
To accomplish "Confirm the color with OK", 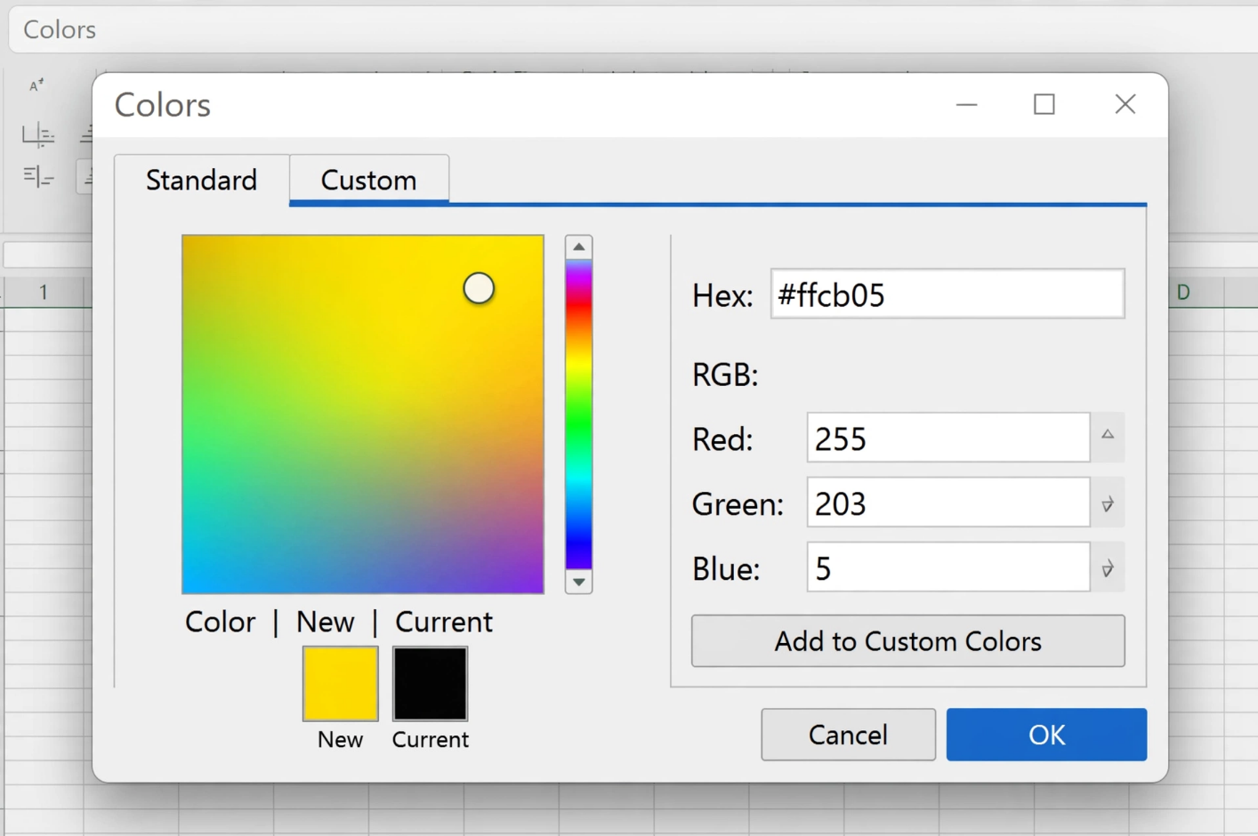I will click(x=1046, y=735).
